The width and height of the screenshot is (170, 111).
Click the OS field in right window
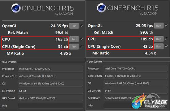[x=135, y=83]
